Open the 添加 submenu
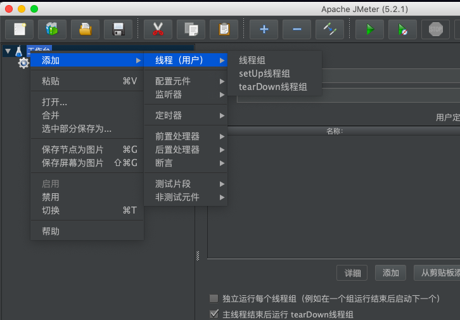The height and width of the screenshot is (320, 460). coord(87,60)
